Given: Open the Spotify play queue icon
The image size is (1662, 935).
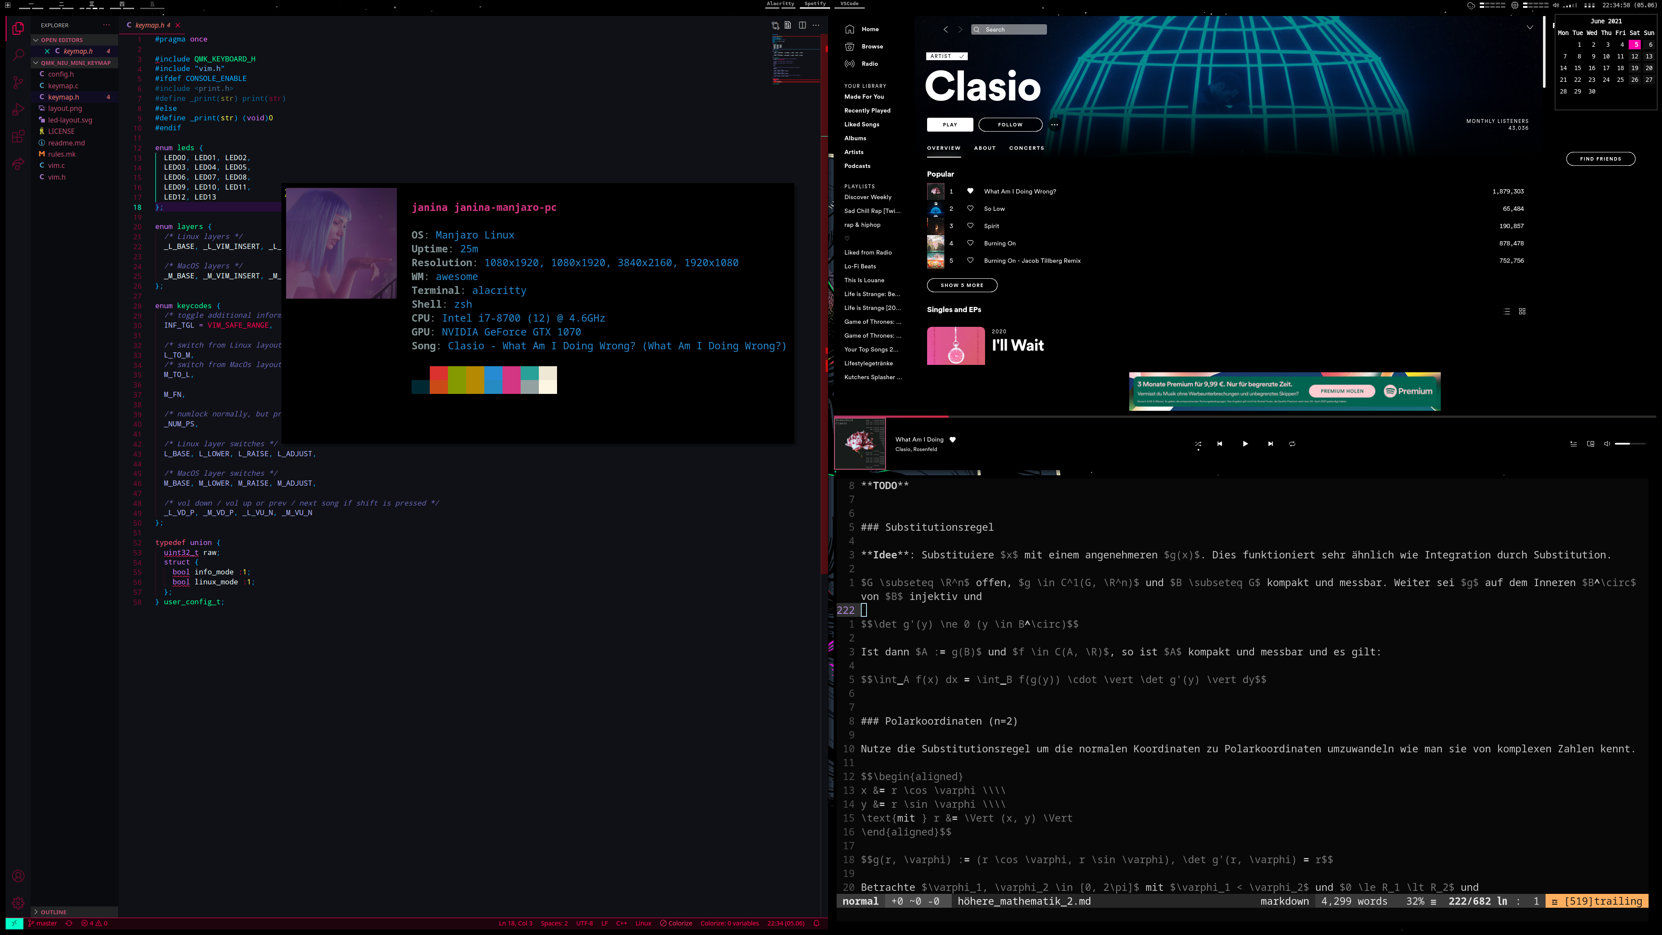Looking at the screenshot, I should pyautogui.click(x=1573, y=444).
